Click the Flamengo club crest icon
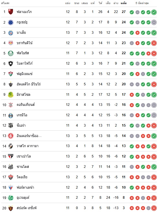Image resolution: width=159 pixels, height=212 pixels. (11, 12)
